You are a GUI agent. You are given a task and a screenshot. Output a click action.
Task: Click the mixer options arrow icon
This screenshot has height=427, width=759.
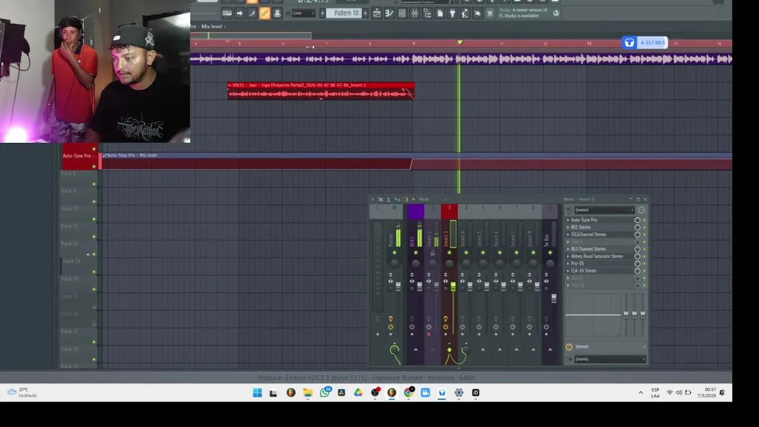(x=372, y=199)
